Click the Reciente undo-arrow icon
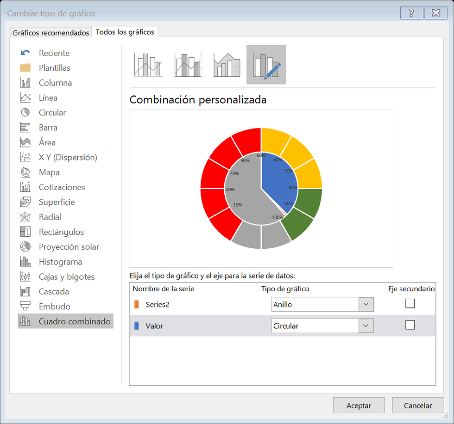The width and height of the screenshot is (454, 424). pyautogui.click(x=25, y=53)
